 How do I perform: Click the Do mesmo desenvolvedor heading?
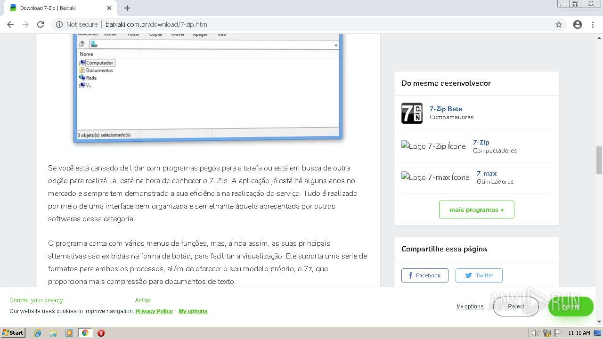tap(446, 83)
